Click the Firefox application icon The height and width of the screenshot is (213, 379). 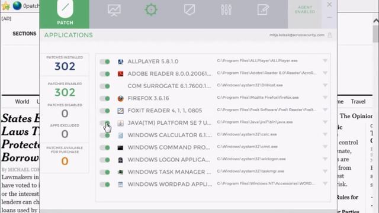(x=120, y=98)
